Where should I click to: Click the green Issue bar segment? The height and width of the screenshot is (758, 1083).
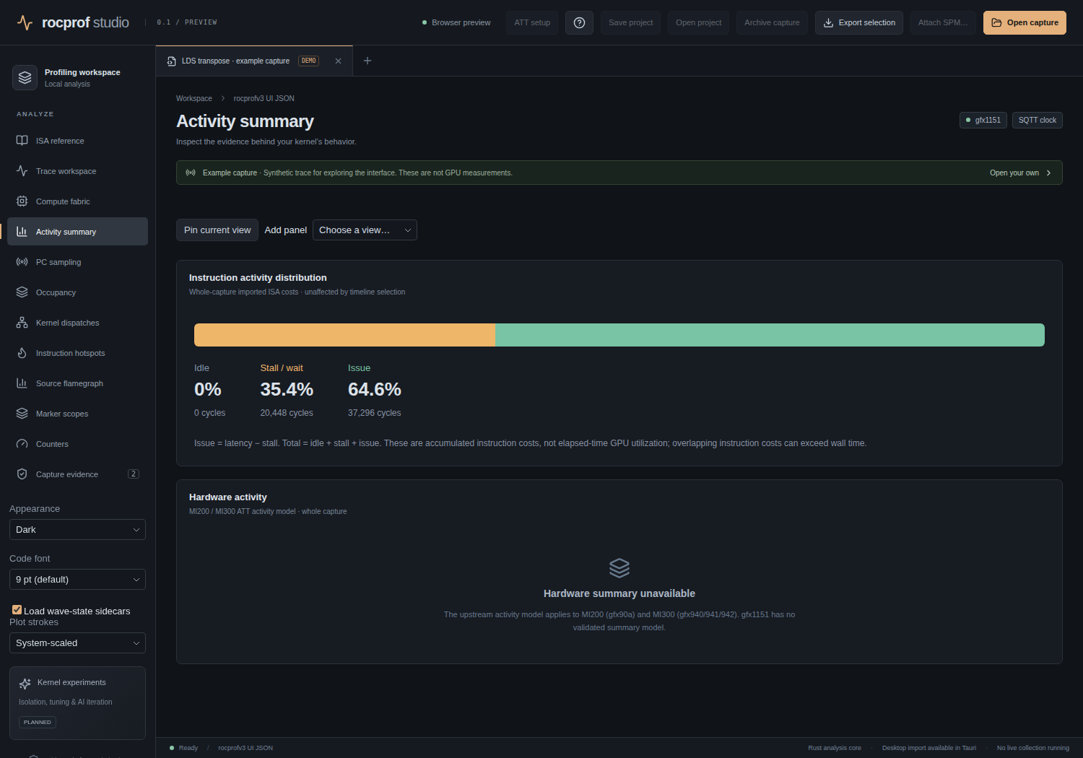tap(770, 335)
